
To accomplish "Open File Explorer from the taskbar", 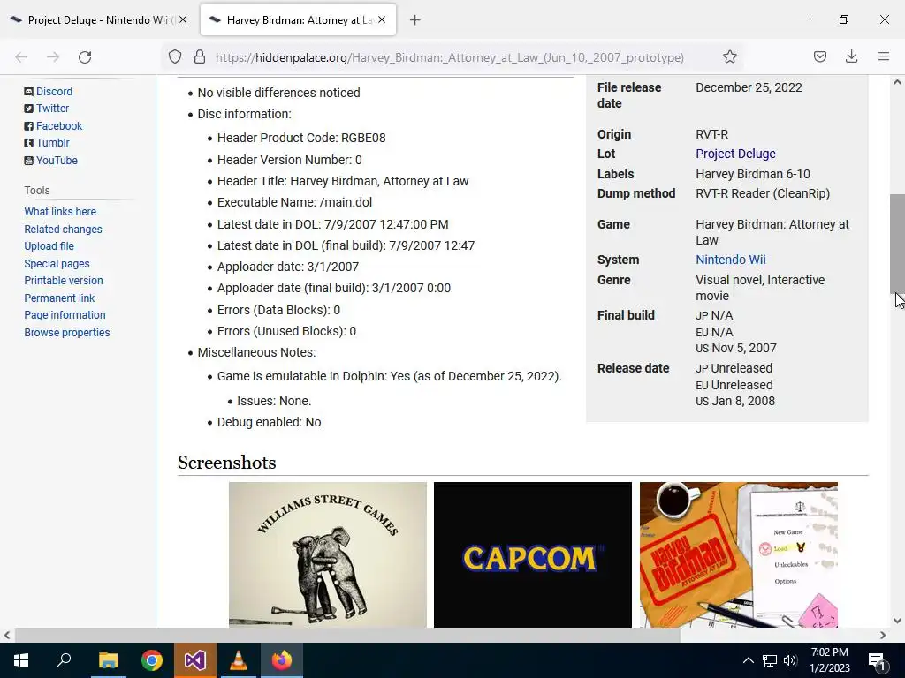I will tap(108, 660).
